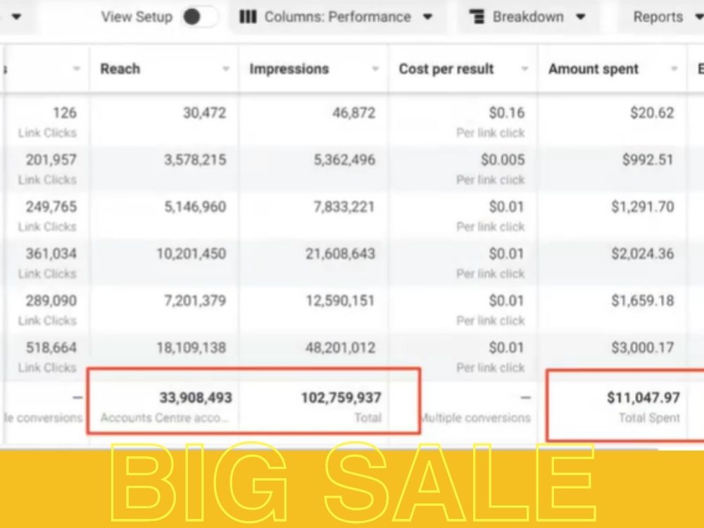The height and width of the screenshot is (528, 704).
Task: Select results value 201,957
Action: tap(51, 160)
